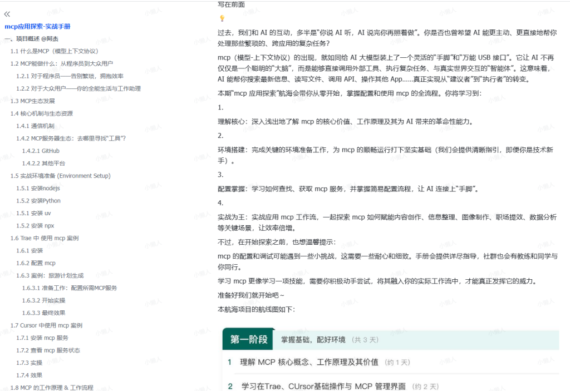Select 1.6.1 安装 outline entry
Viewport: 570px width, 391px height.
click(x=30, y=250)
